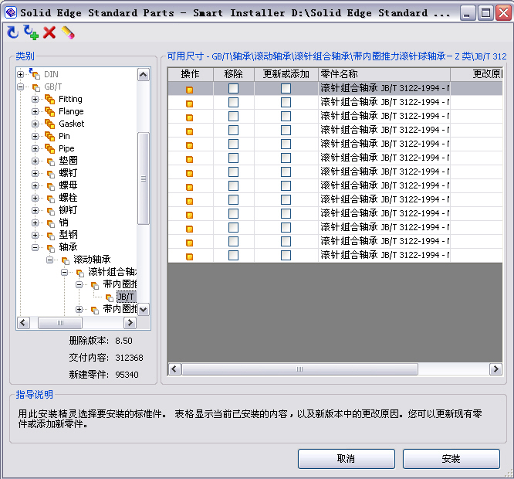Click the 可用尺寸 path heading text
This screenshot has height=479, width=514.
click(336, 56)
